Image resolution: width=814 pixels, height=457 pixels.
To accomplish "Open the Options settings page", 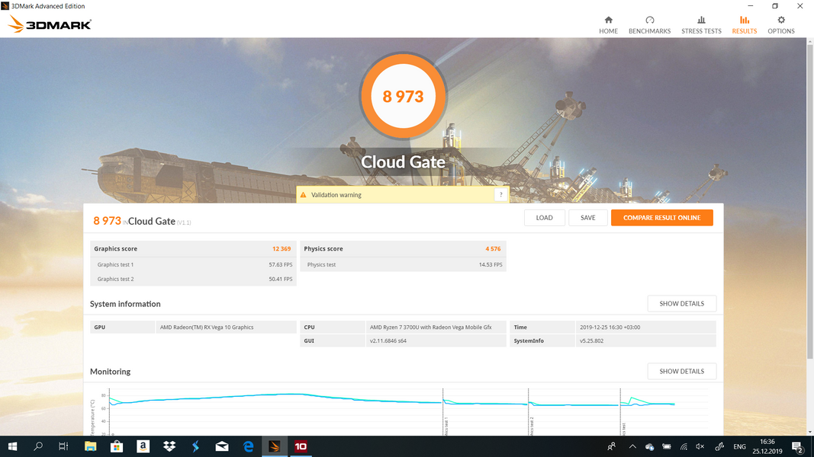I will [780, 24].
